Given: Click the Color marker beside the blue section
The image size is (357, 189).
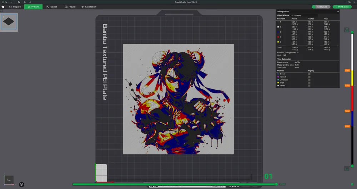Looking at the screenshot, I should click(x=347, y=111).
